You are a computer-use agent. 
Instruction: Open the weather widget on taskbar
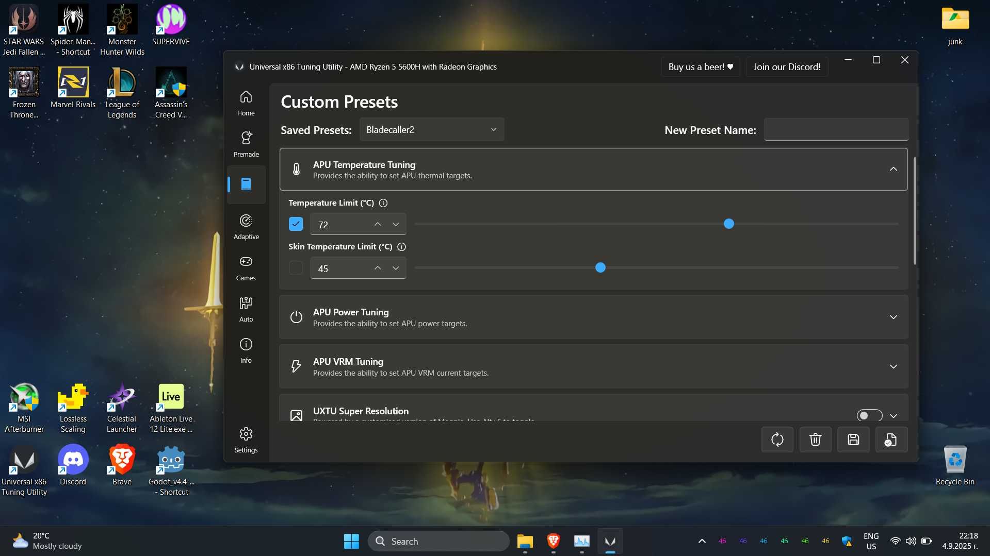coord(47,541)
